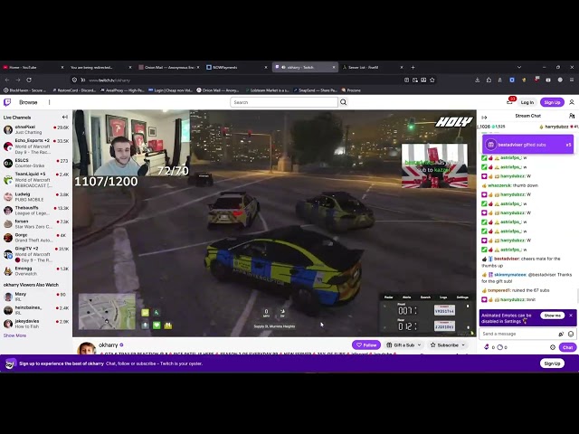
Task: Open Ludwig channel in sidebar
Action: click(36, 197)
